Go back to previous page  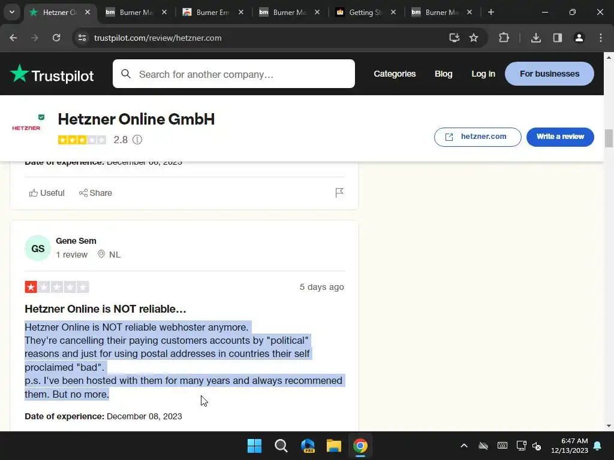point(13,38)
